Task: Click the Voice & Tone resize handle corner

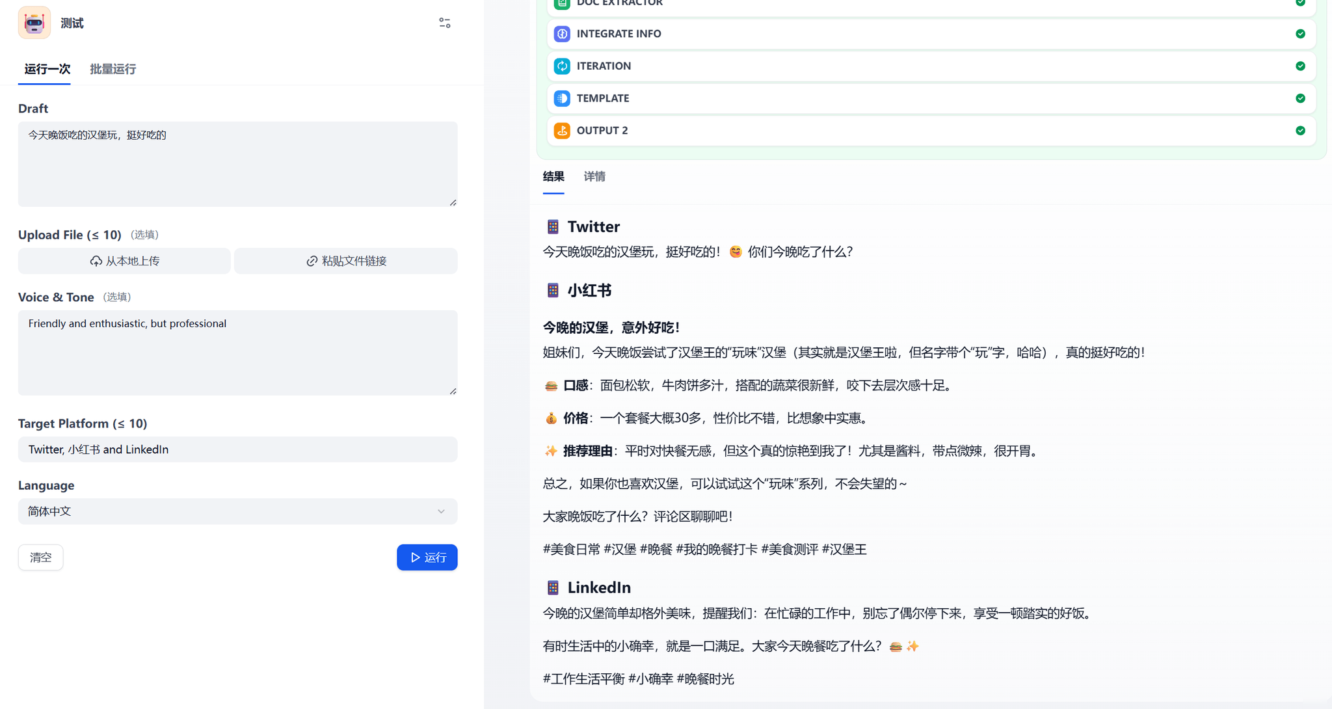Action: 453,391
